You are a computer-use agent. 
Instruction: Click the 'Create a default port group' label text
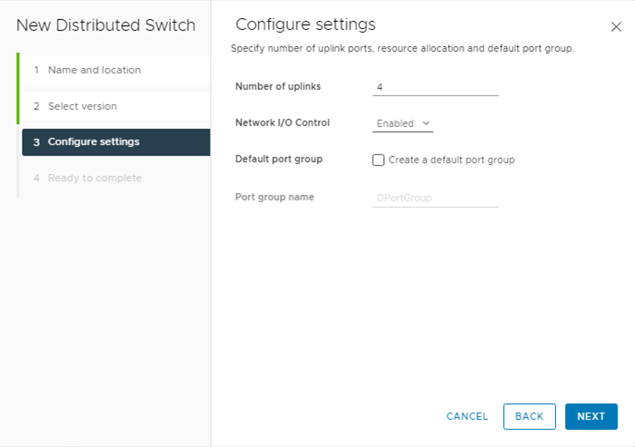pyautogui.click(x=451, y=160)
